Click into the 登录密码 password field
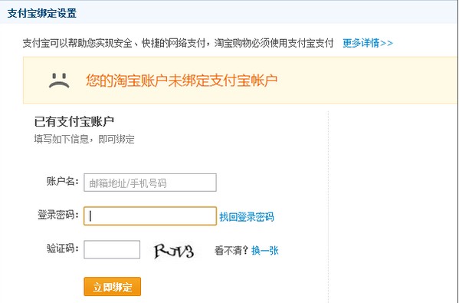 pyautogui.click(x=150, y=216)
